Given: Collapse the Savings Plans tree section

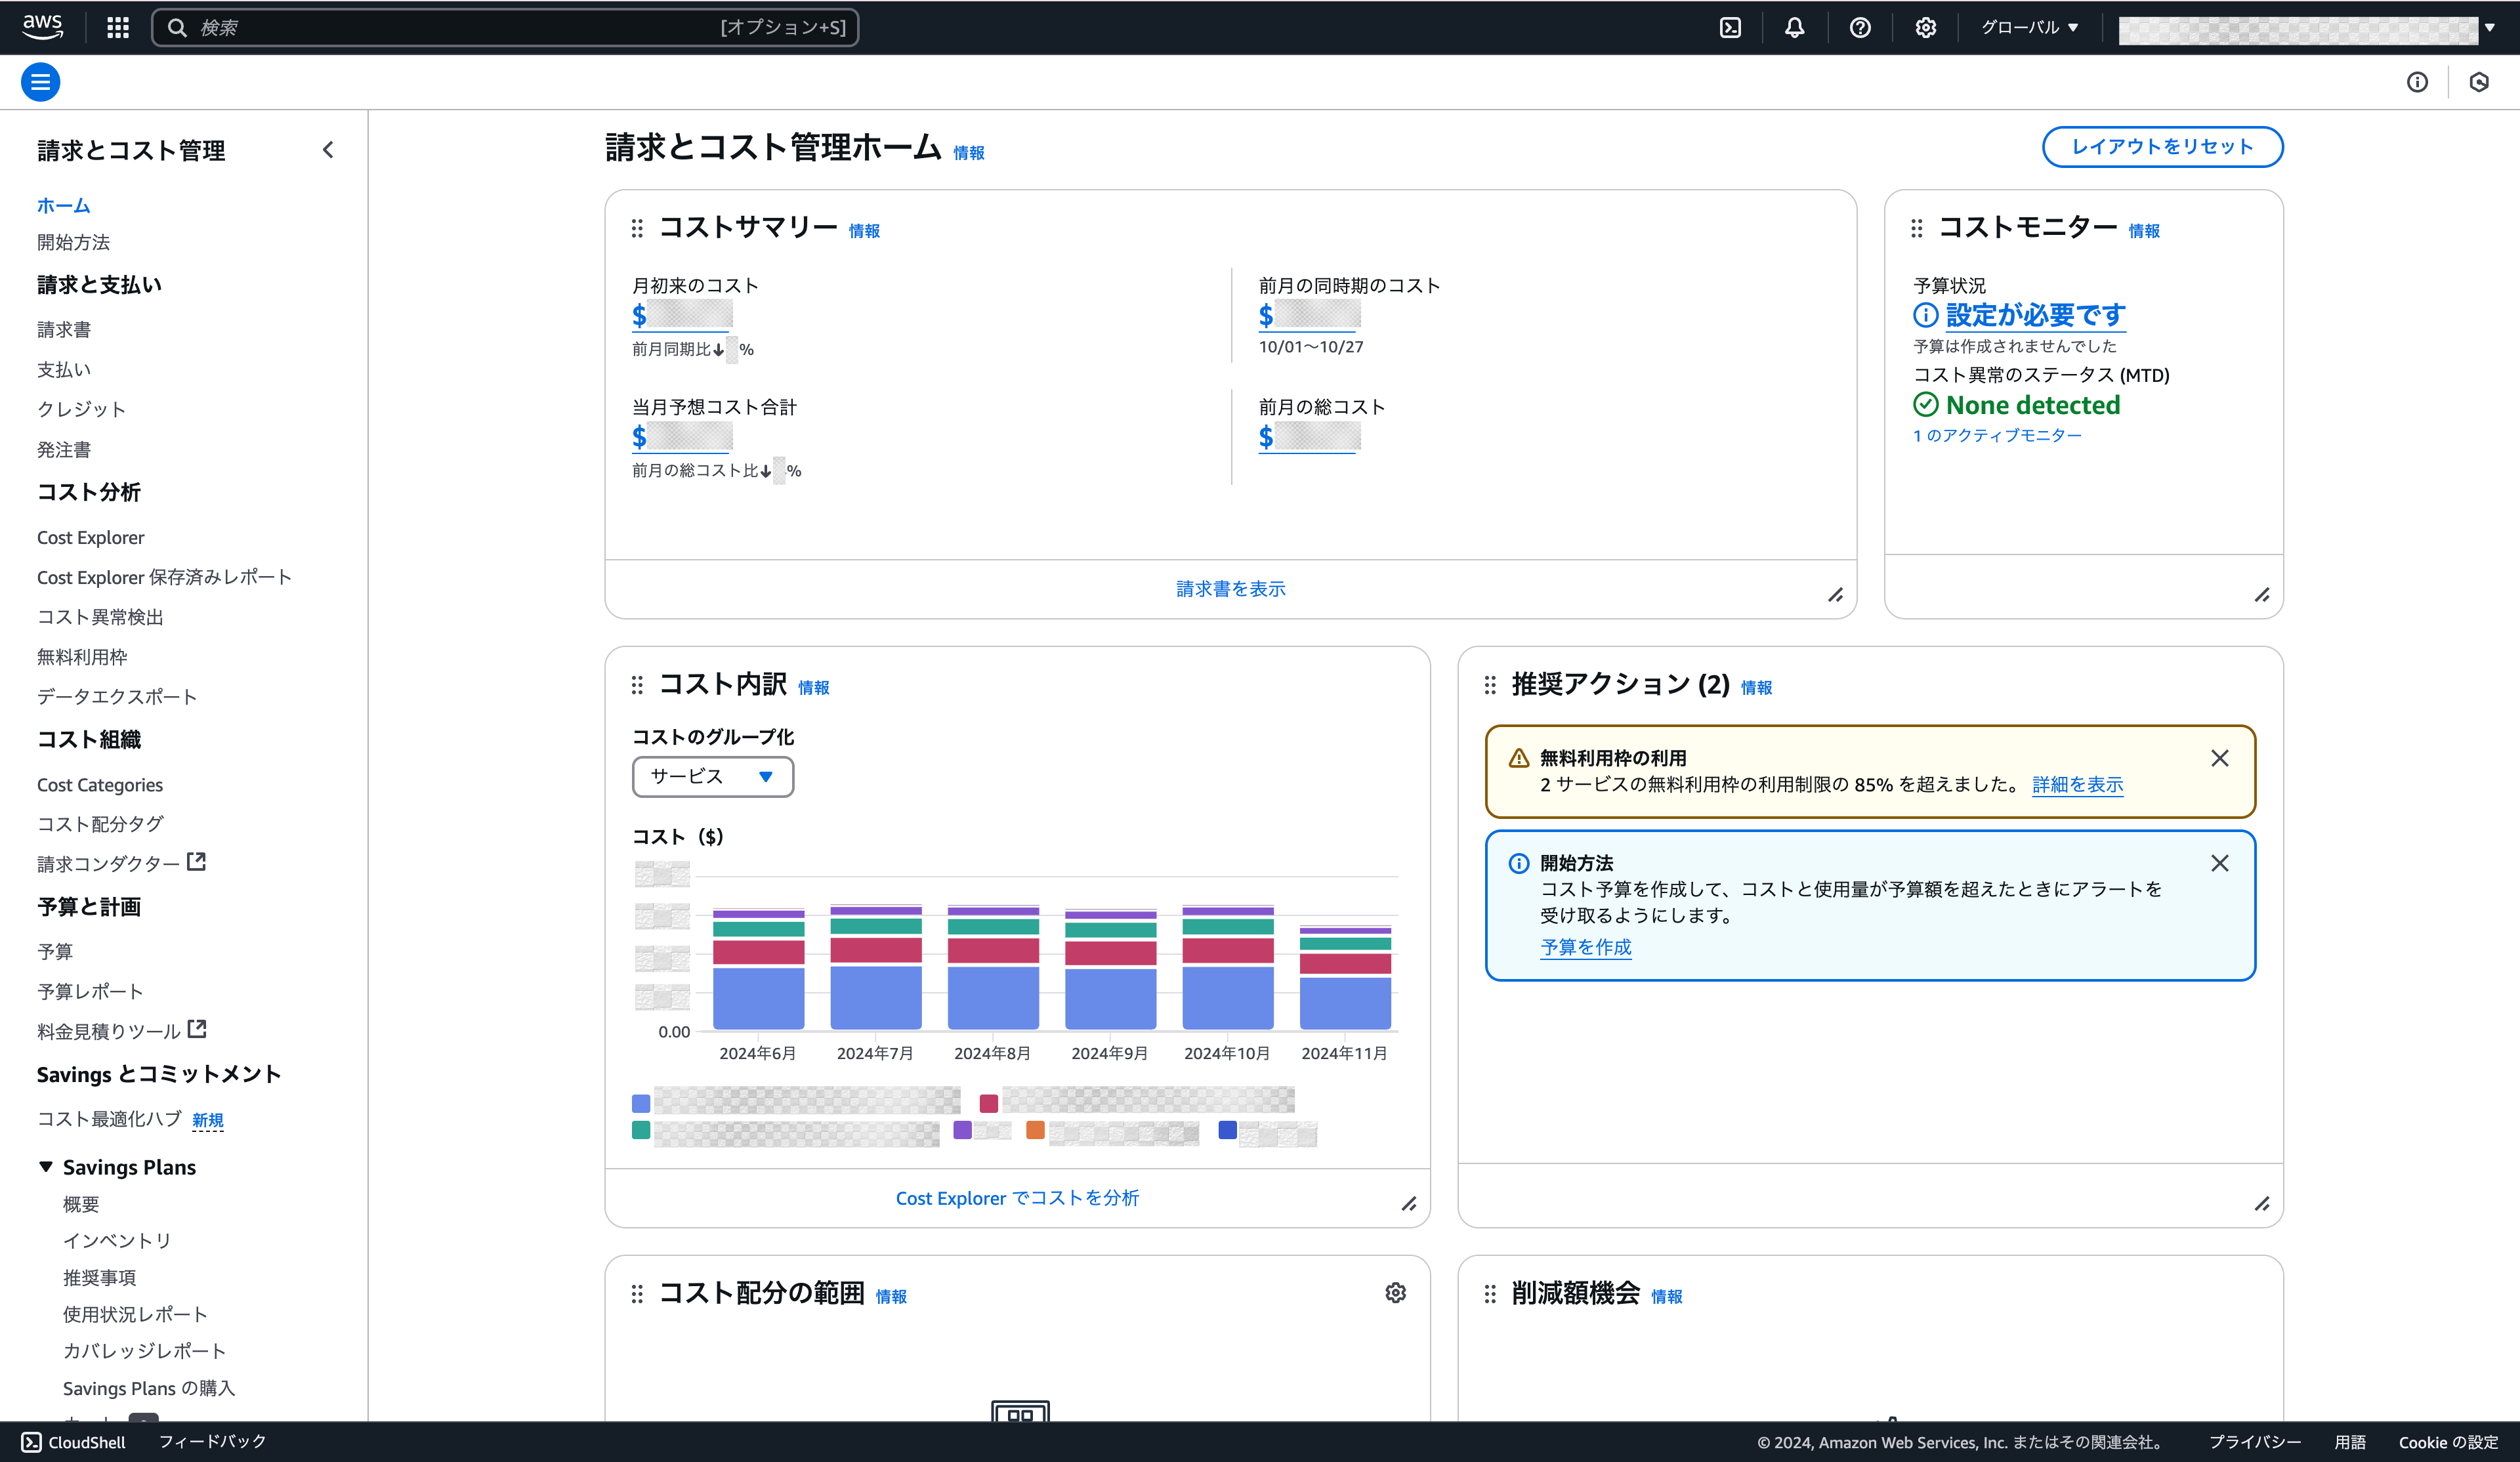Looking at the screenshot, I should pos(46,1166).
